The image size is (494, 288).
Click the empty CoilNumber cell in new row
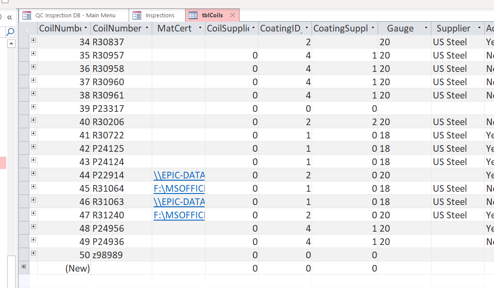tap(121, 268)
